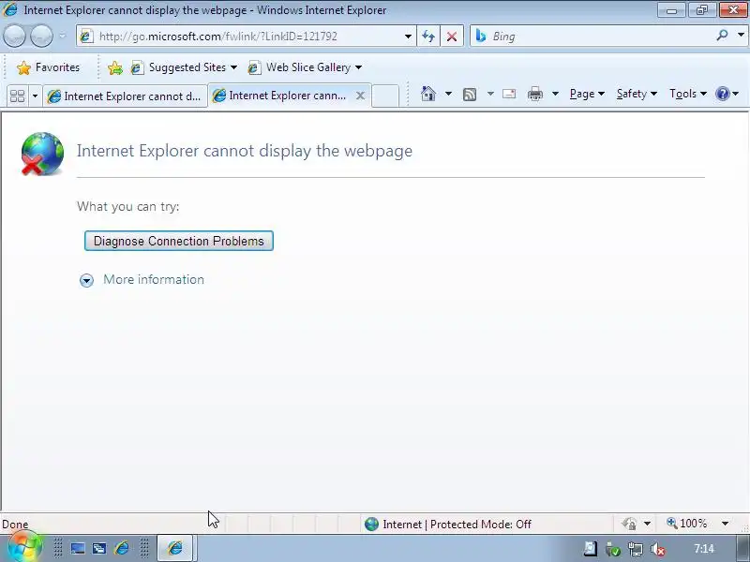Click the Forward navigation button
The width and height of the screenshot is (750, 562).
pos(41,36)
